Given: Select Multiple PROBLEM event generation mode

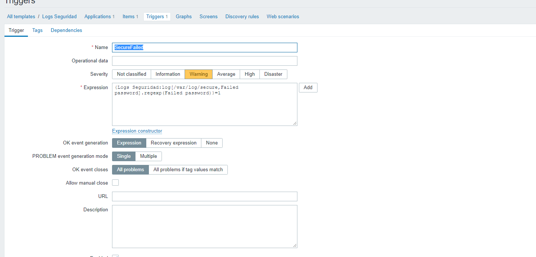Looking at the screenshot, I should (x=149, y=156).
